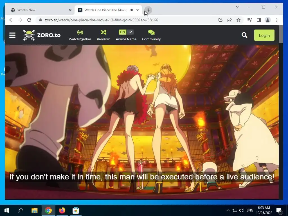Screen dimensions: 288x216
Task: Open media controls in Chrome toolbar
Action: [250, 20]
